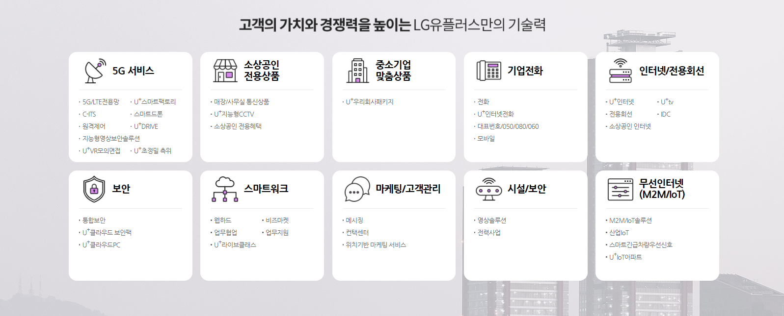Click the 보안 card heading text
Screen dimensions: 784x316
tap(121, 189)
